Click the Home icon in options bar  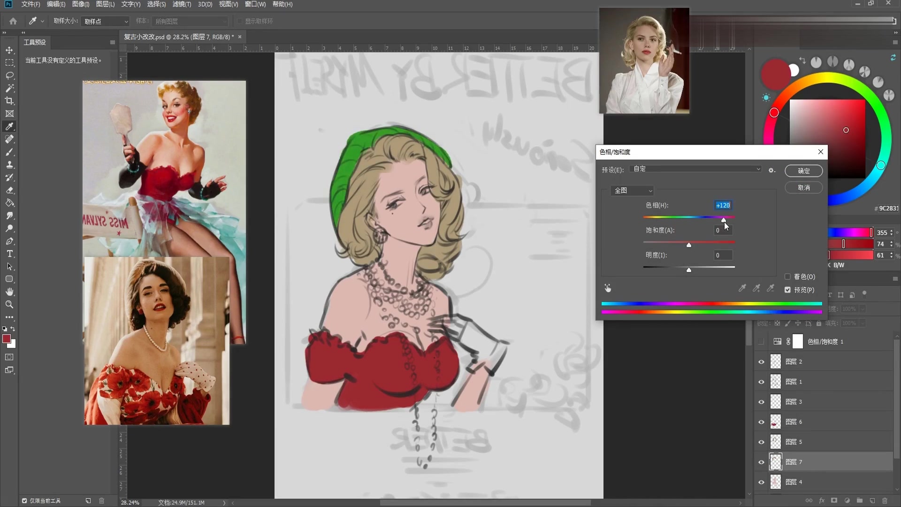click(x=13, y=21)
